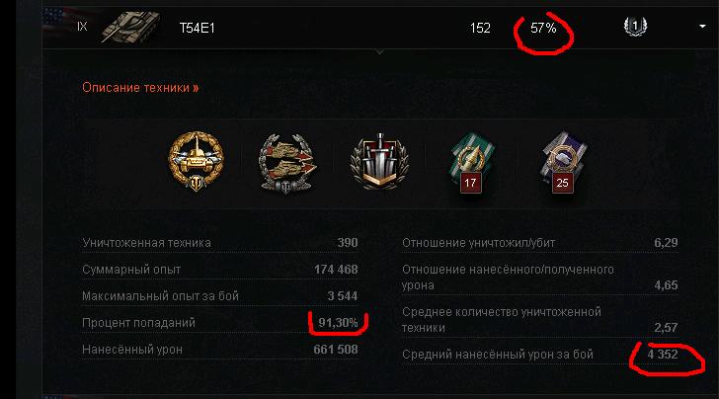Click the Уничтоженная техника 390 row
Image resolution: width=719 pixels, height=399 pixels.
tap(220, 243)
